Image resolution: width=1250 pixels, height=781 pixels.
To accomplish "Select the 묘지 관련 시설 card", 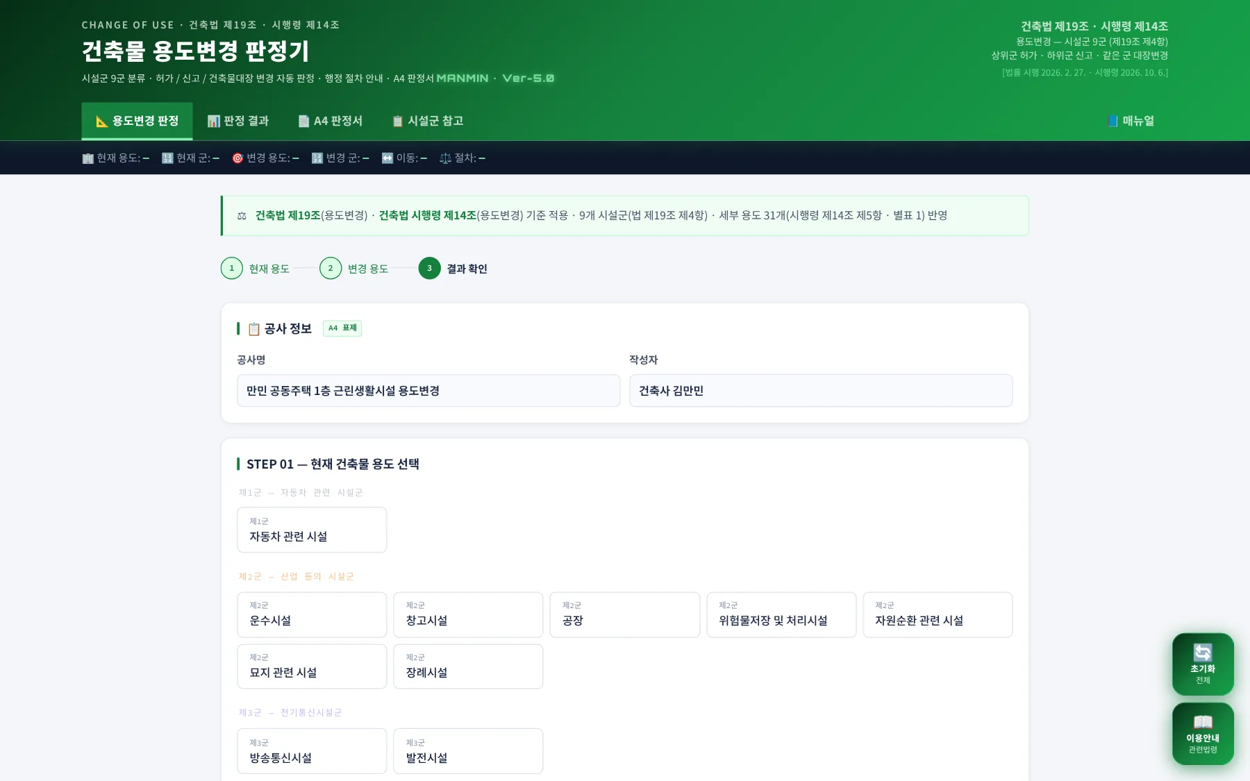I will tap(312, 666).
